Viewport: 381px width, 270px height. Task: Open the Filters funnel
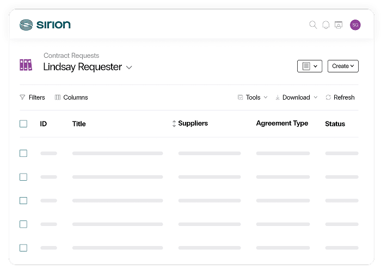pos(22,97)
